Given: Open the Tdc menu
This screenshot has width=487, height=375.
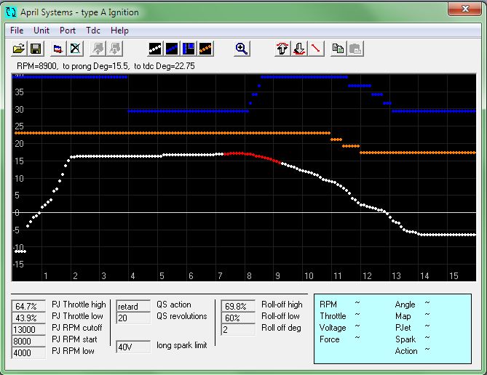Looking at the screenshot, I should click(93, 31).
